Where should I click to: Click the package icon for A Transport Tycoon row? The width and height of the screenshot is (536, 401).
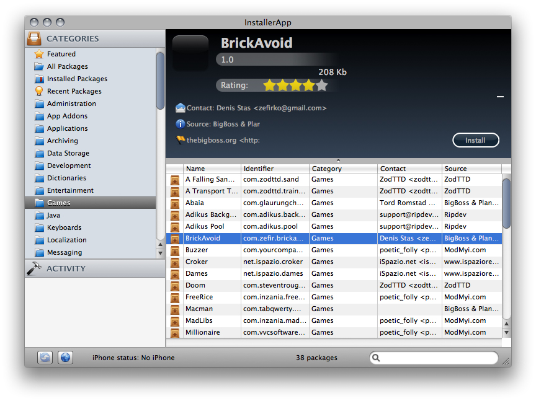[175, 192]
